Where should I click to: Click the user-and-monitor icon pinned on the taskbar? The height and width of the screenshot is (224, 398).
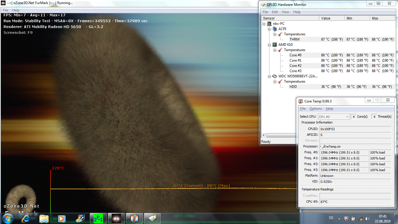[80, 218]
